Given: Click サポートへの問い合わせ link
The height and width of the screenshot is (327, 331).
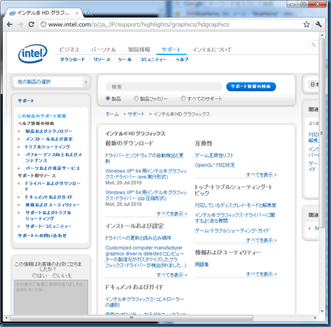Looking at the screenshot, I should click(x=42, y=236).
